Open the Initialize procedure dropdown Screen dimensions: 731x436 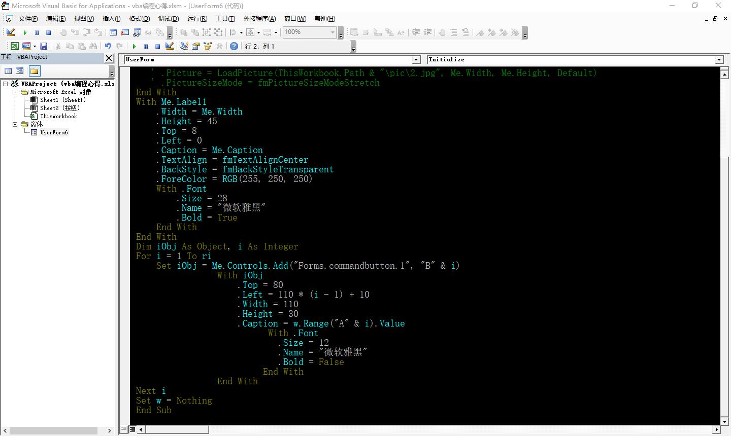click(719, 60)
